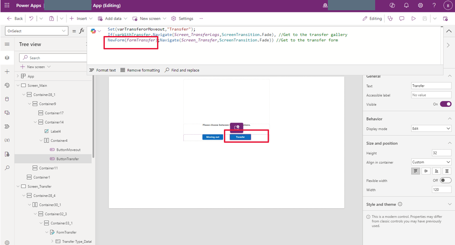The image size is (455, 245).
Task: Open the Data cylinder icon in sidebar
Action: tap(7, 99)
